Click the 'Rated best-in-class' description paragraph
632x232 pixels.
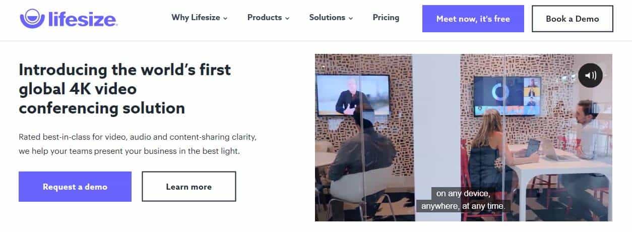pyautogui.click(x=141, y=144)
